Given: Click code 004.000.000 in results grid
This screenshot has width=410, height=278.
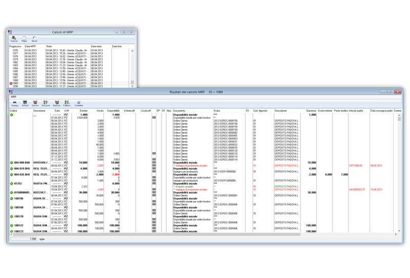Looking at the screenshot, I should (x=22, y=163).
